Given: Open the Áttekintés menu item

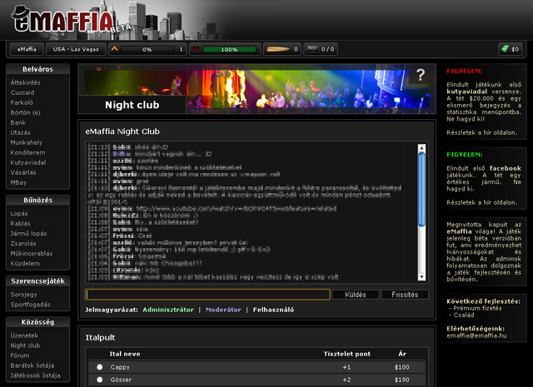Looking at the screenshot, I should point(27,84).
